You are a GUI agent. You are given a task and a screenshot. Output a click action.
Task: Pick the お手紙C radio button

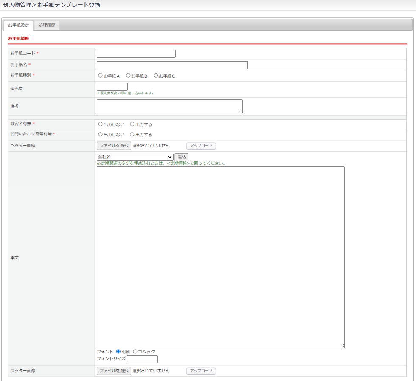pos(156,76)
